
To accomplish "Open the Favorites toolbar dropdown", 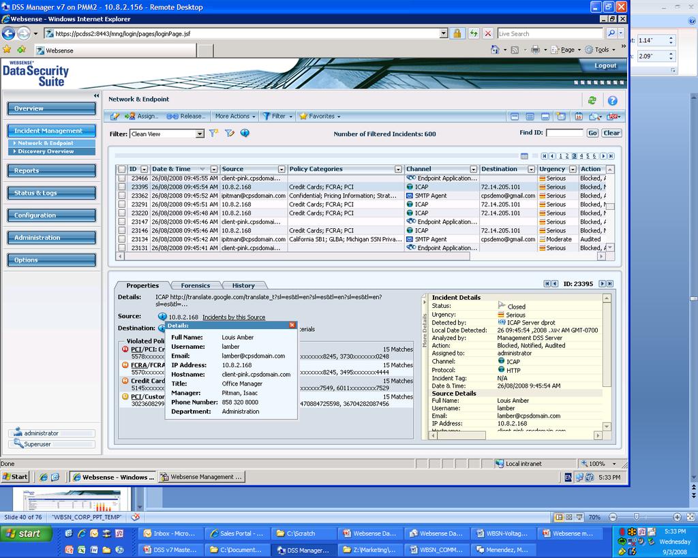I will point(320,116).
